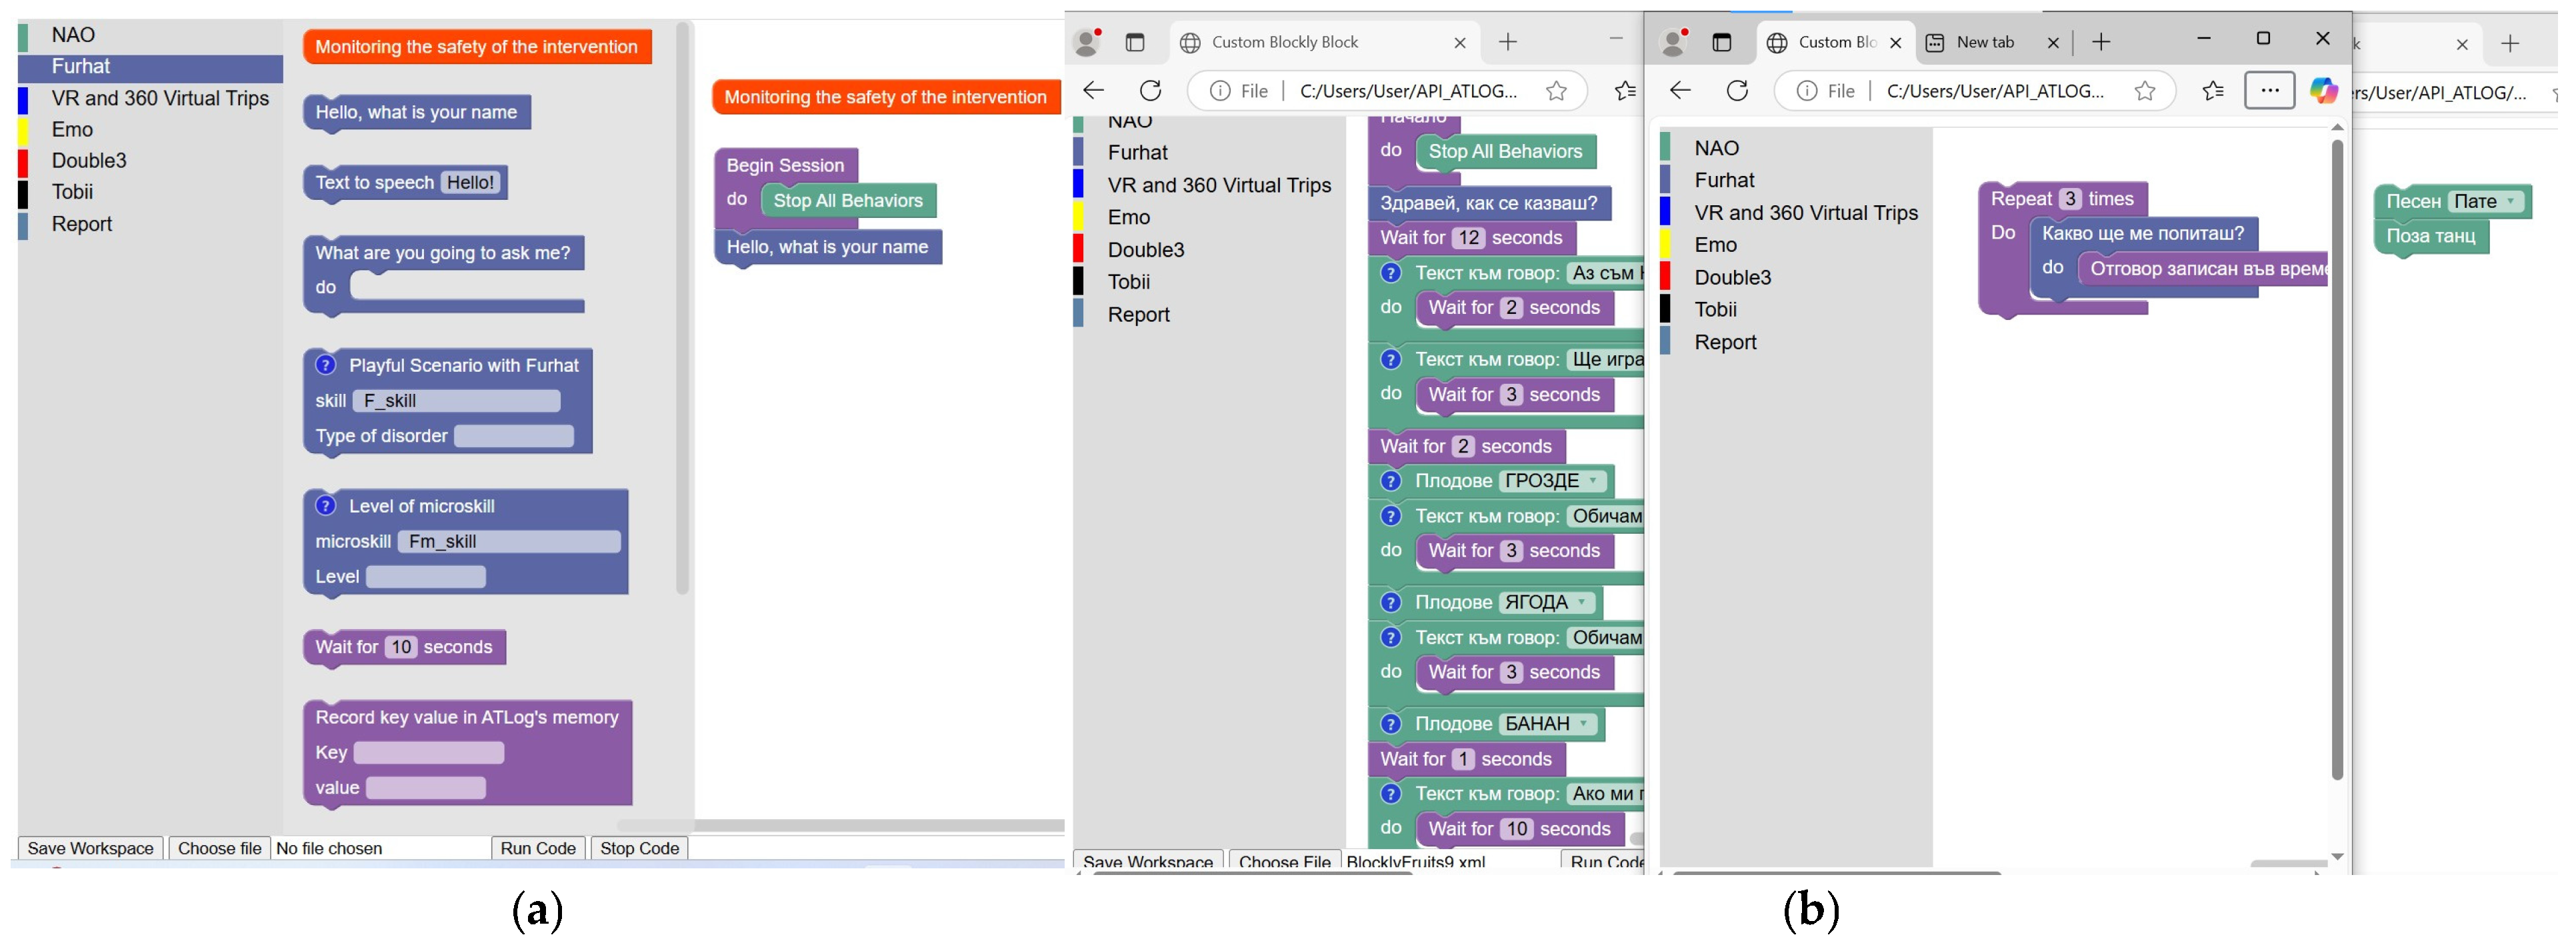This screenshot has height=949, width=2576.
Task: Click favorites star in right address bar
Action: pyautogui.click(x=2144, y=91)
